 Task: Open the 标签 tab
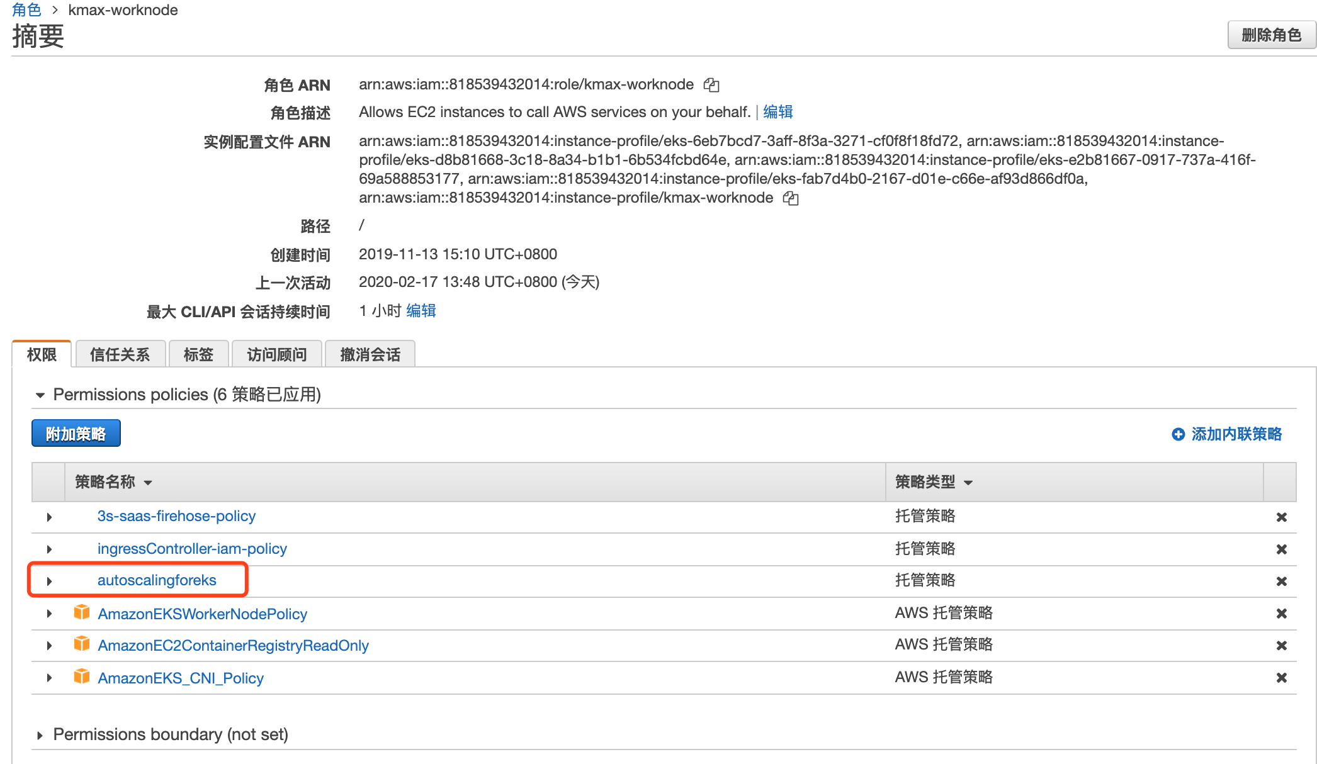tap(198, 354)
